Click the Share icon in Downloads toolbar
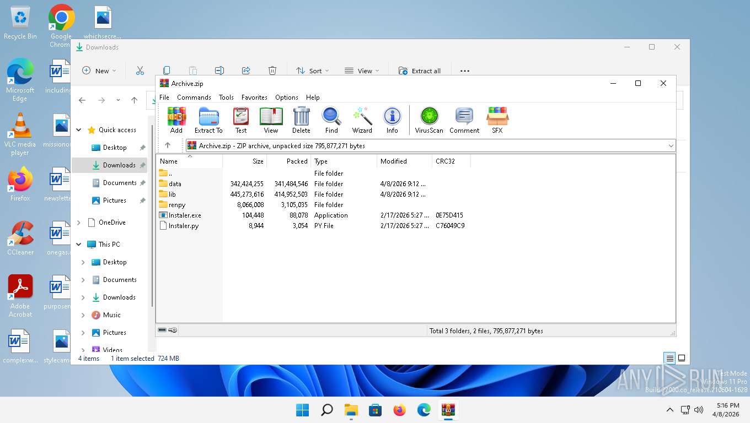The image size is (750, 423). tap(246, 70)
